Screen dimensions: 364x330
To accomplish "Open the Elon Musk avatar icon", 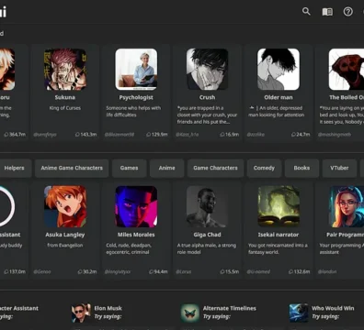I will point(81,313).
